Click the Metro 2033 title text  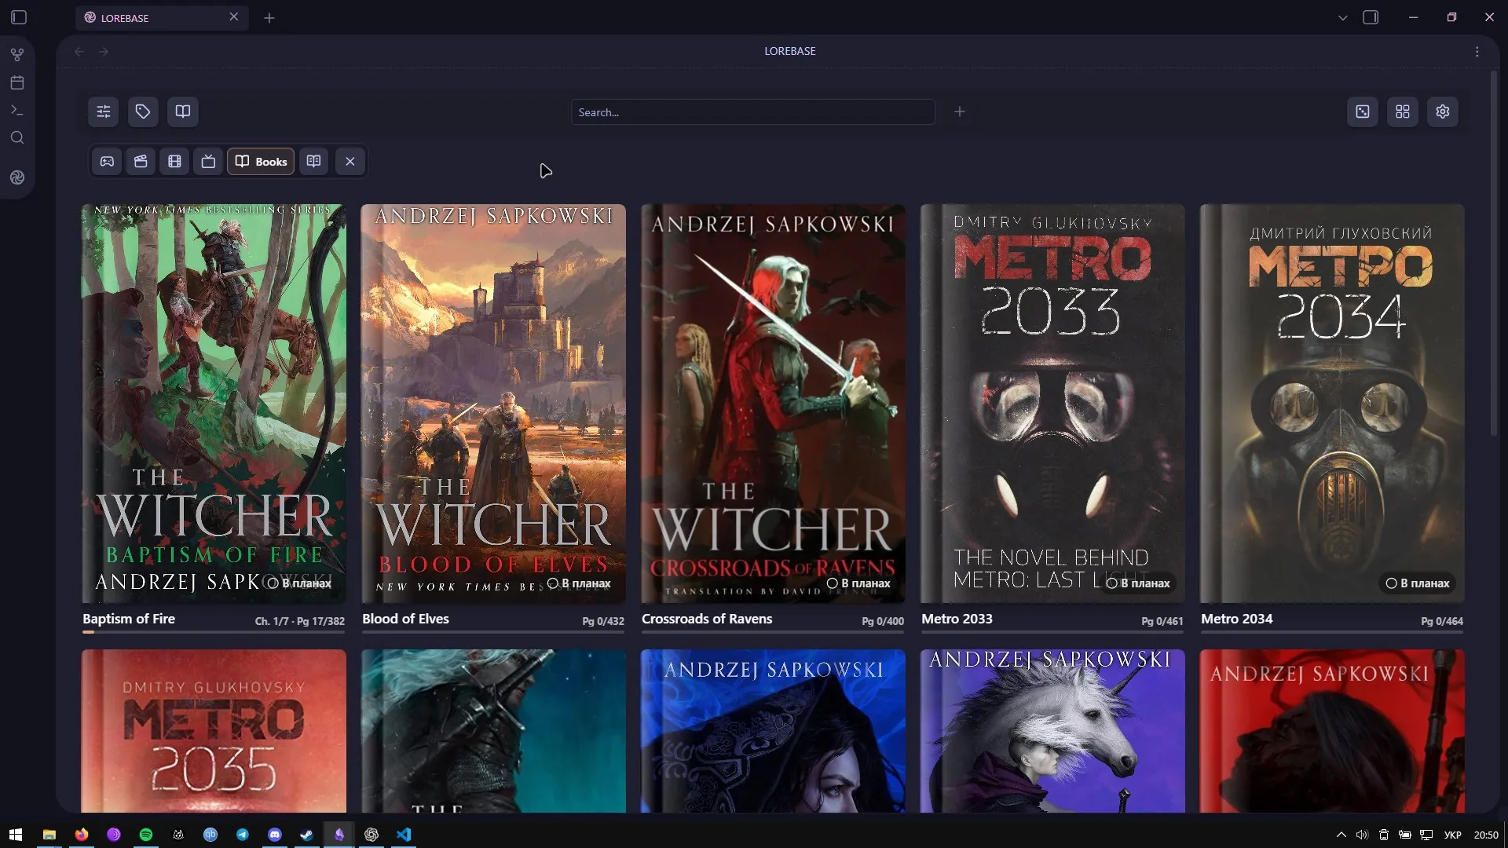pyautogui.click(x=957, y=619)
